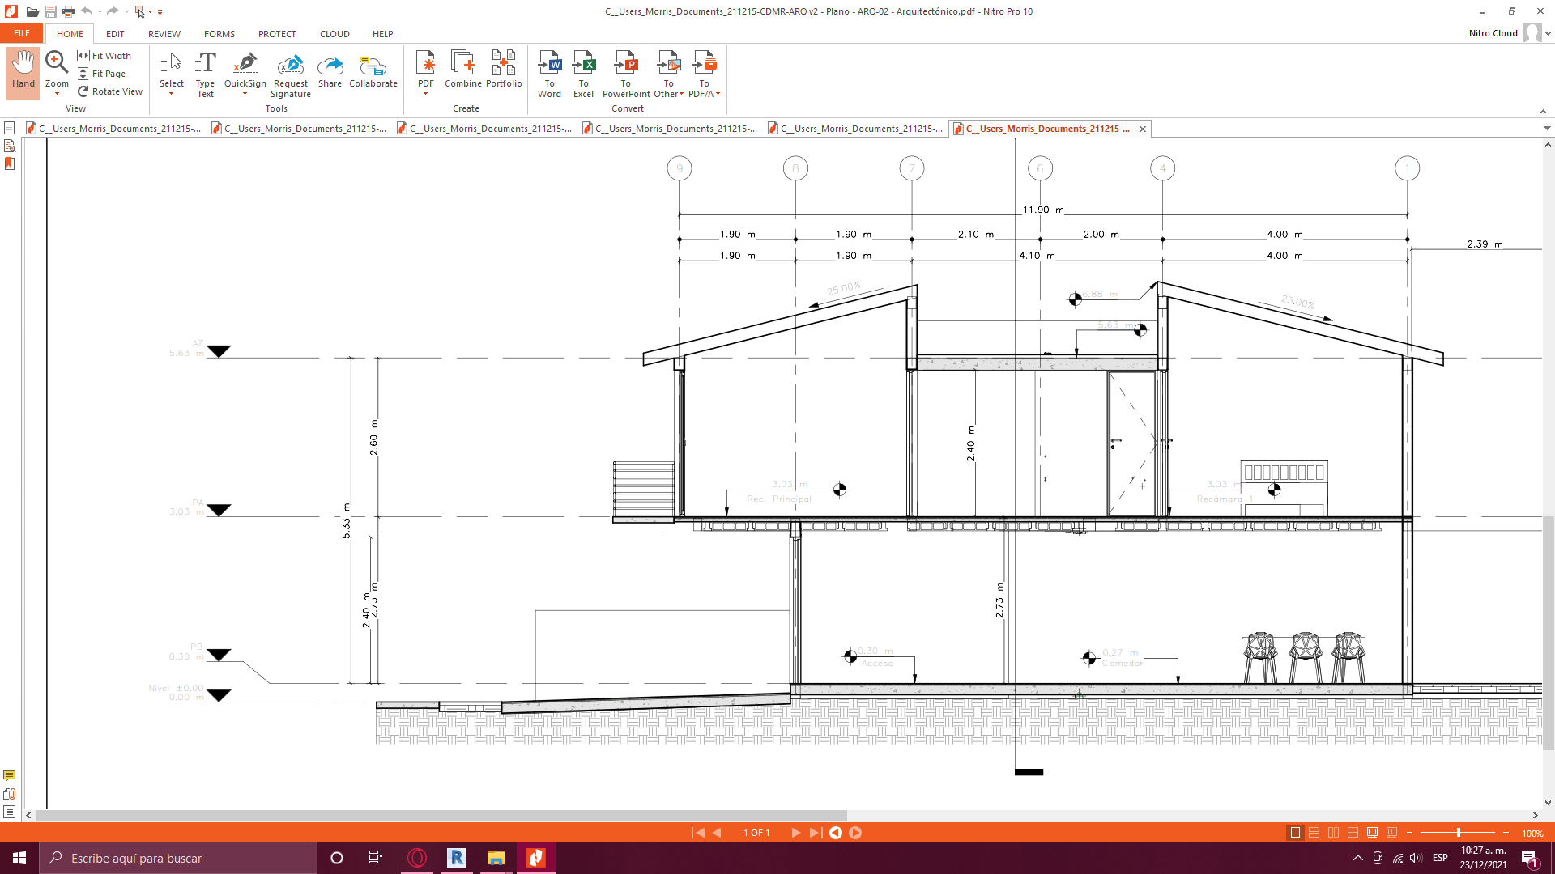Click the Request Signature tool
This screenshot has width=1555, height=874.
point(290,73)
